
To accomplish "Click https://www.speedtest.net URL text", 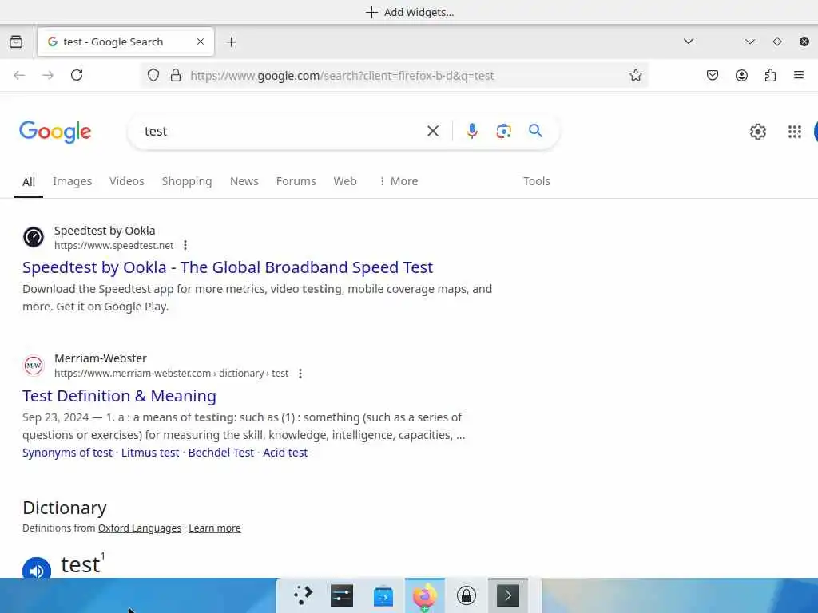I will coord(113,246).
